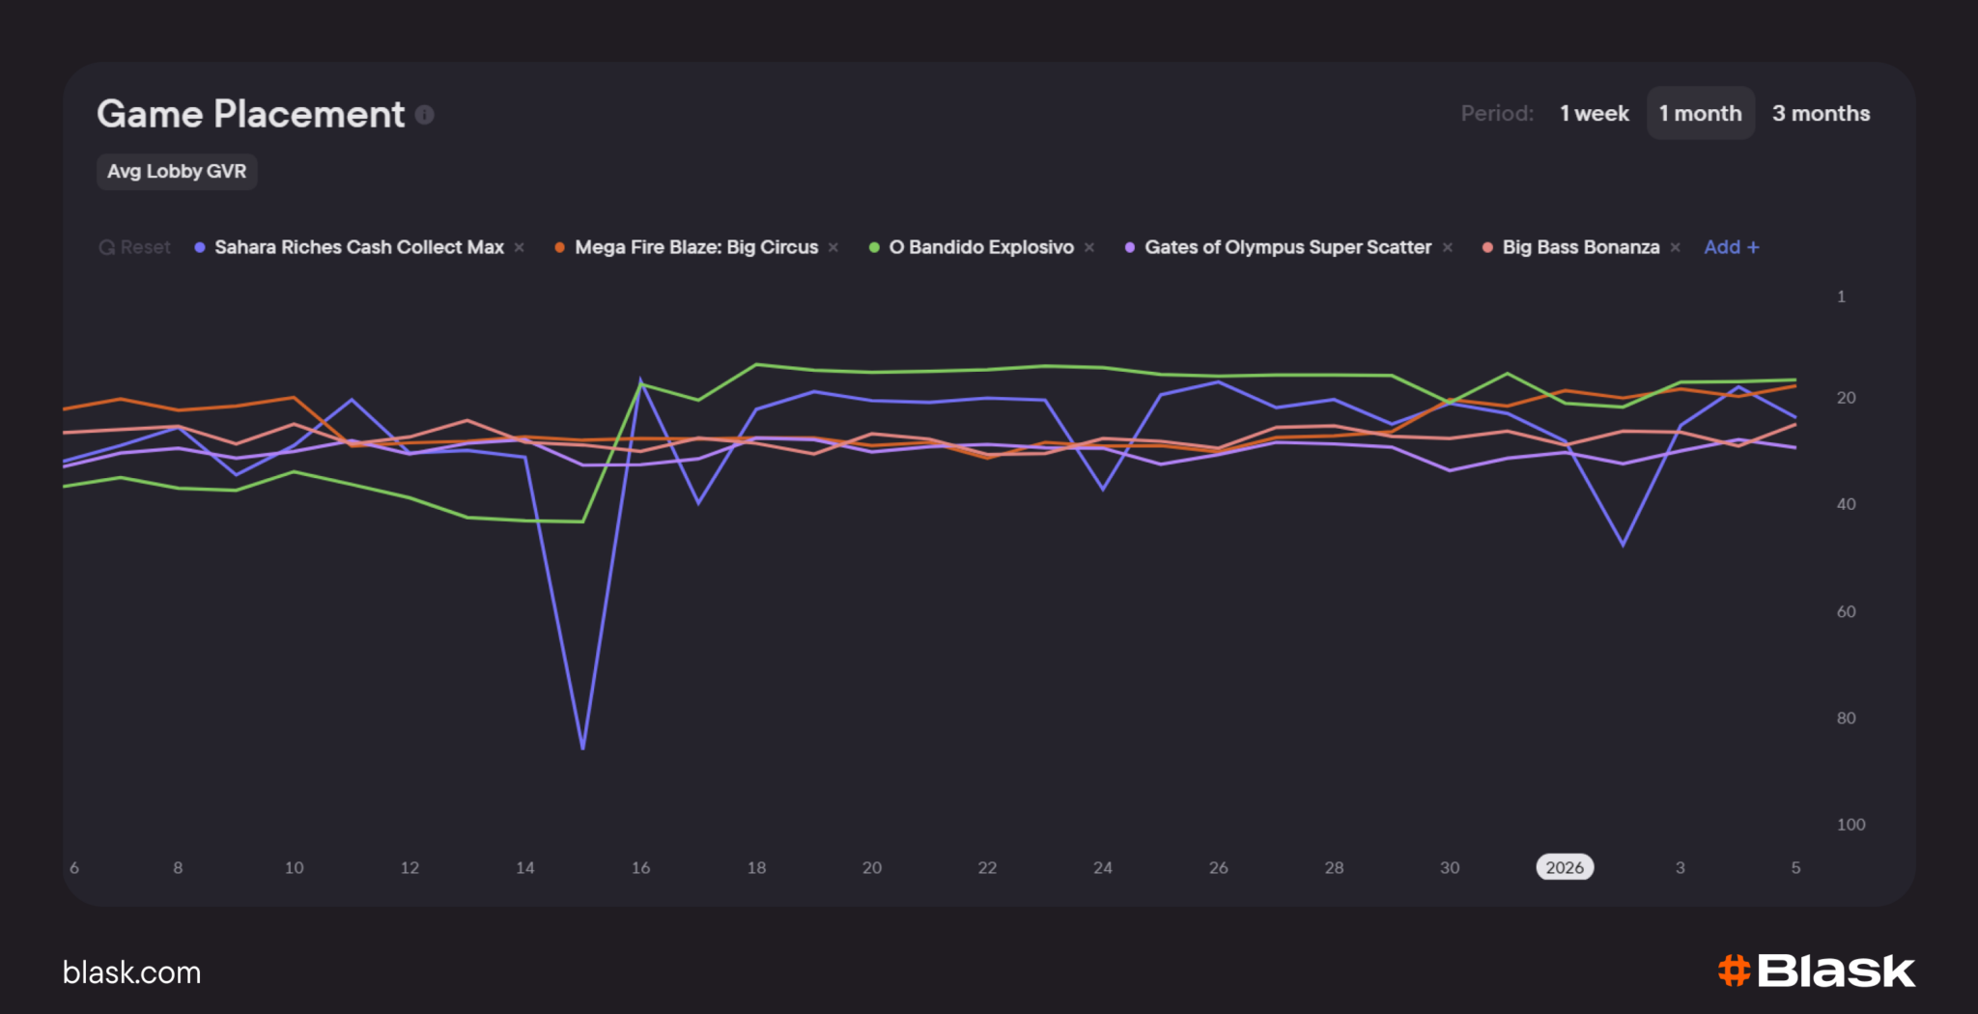Screen dimensions: 1978x1014
Task: Remove Gates of Olympus Super Scatter series
Action: coord(1448,248)
